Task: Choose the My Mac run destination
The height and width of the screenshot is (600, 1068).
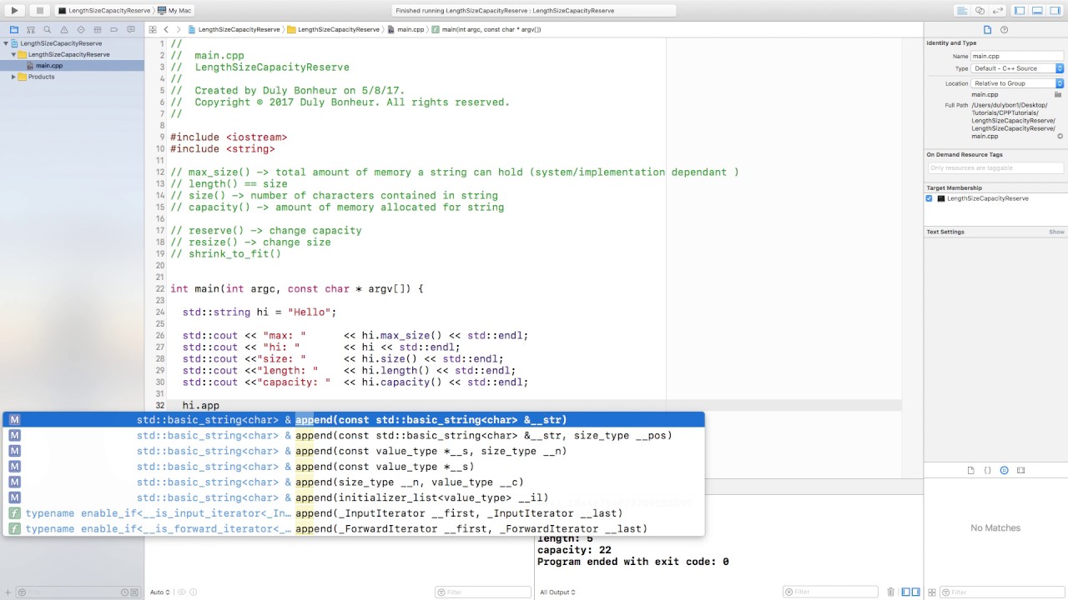Action: pyautogui.click(x=174, y=11)
